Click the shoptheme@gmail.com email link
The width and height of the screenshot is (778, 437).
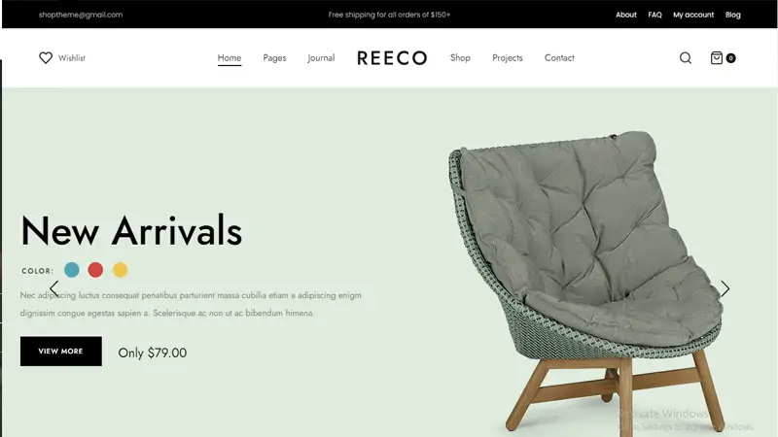pos(81,15)
